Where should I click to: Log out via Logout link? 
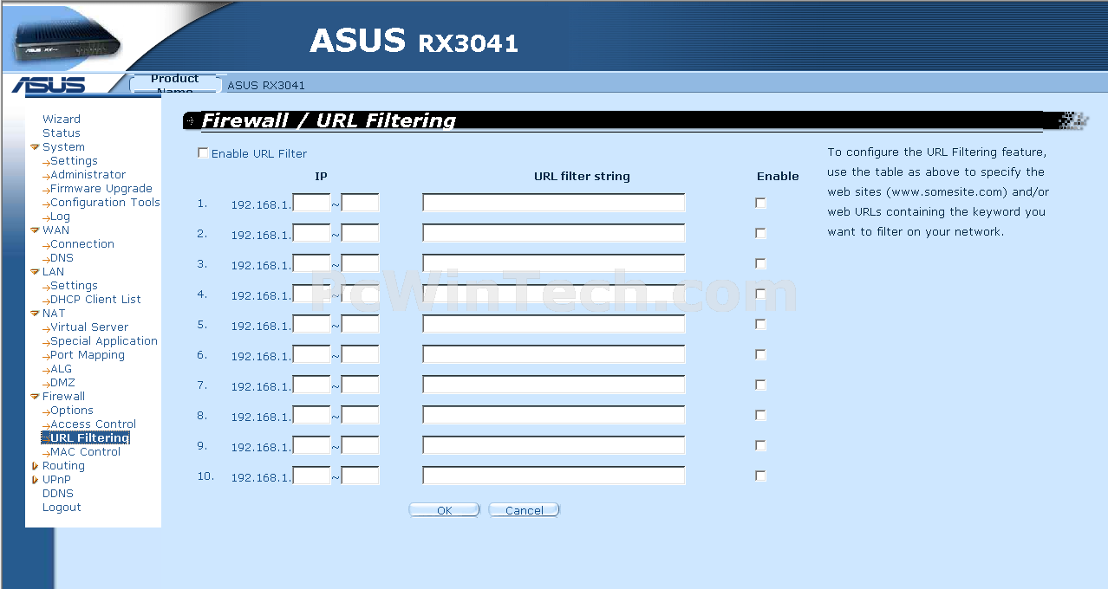click(62, 508)
